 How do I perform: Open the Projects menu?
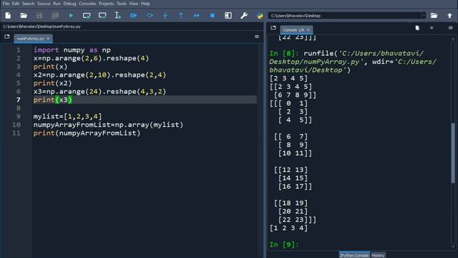coord(107,4)
